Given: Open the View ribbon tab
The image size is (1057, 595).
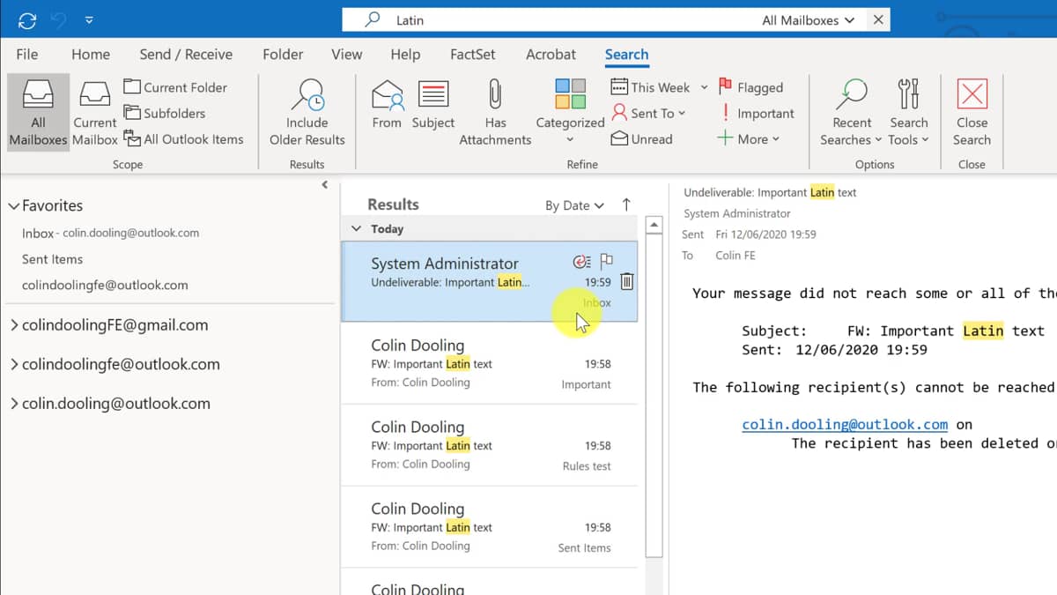Looking at the screenshot, I should click(346, 54).
